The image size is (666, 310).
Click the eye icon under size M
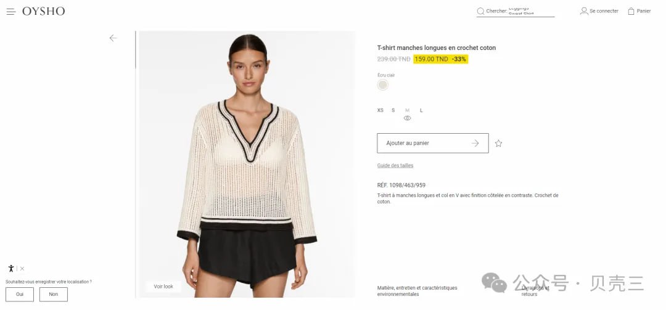[408, 118]
